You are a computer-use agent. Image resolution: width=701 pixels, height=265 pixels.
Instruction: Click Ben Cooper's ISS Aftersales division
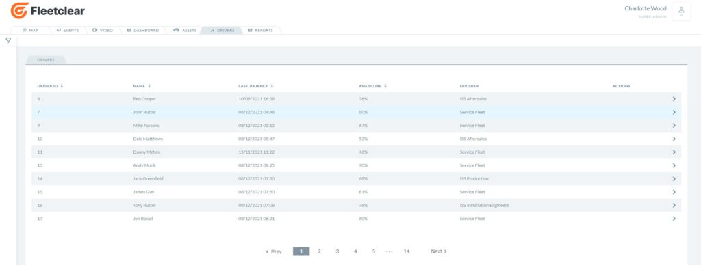(x=473, y=99)
